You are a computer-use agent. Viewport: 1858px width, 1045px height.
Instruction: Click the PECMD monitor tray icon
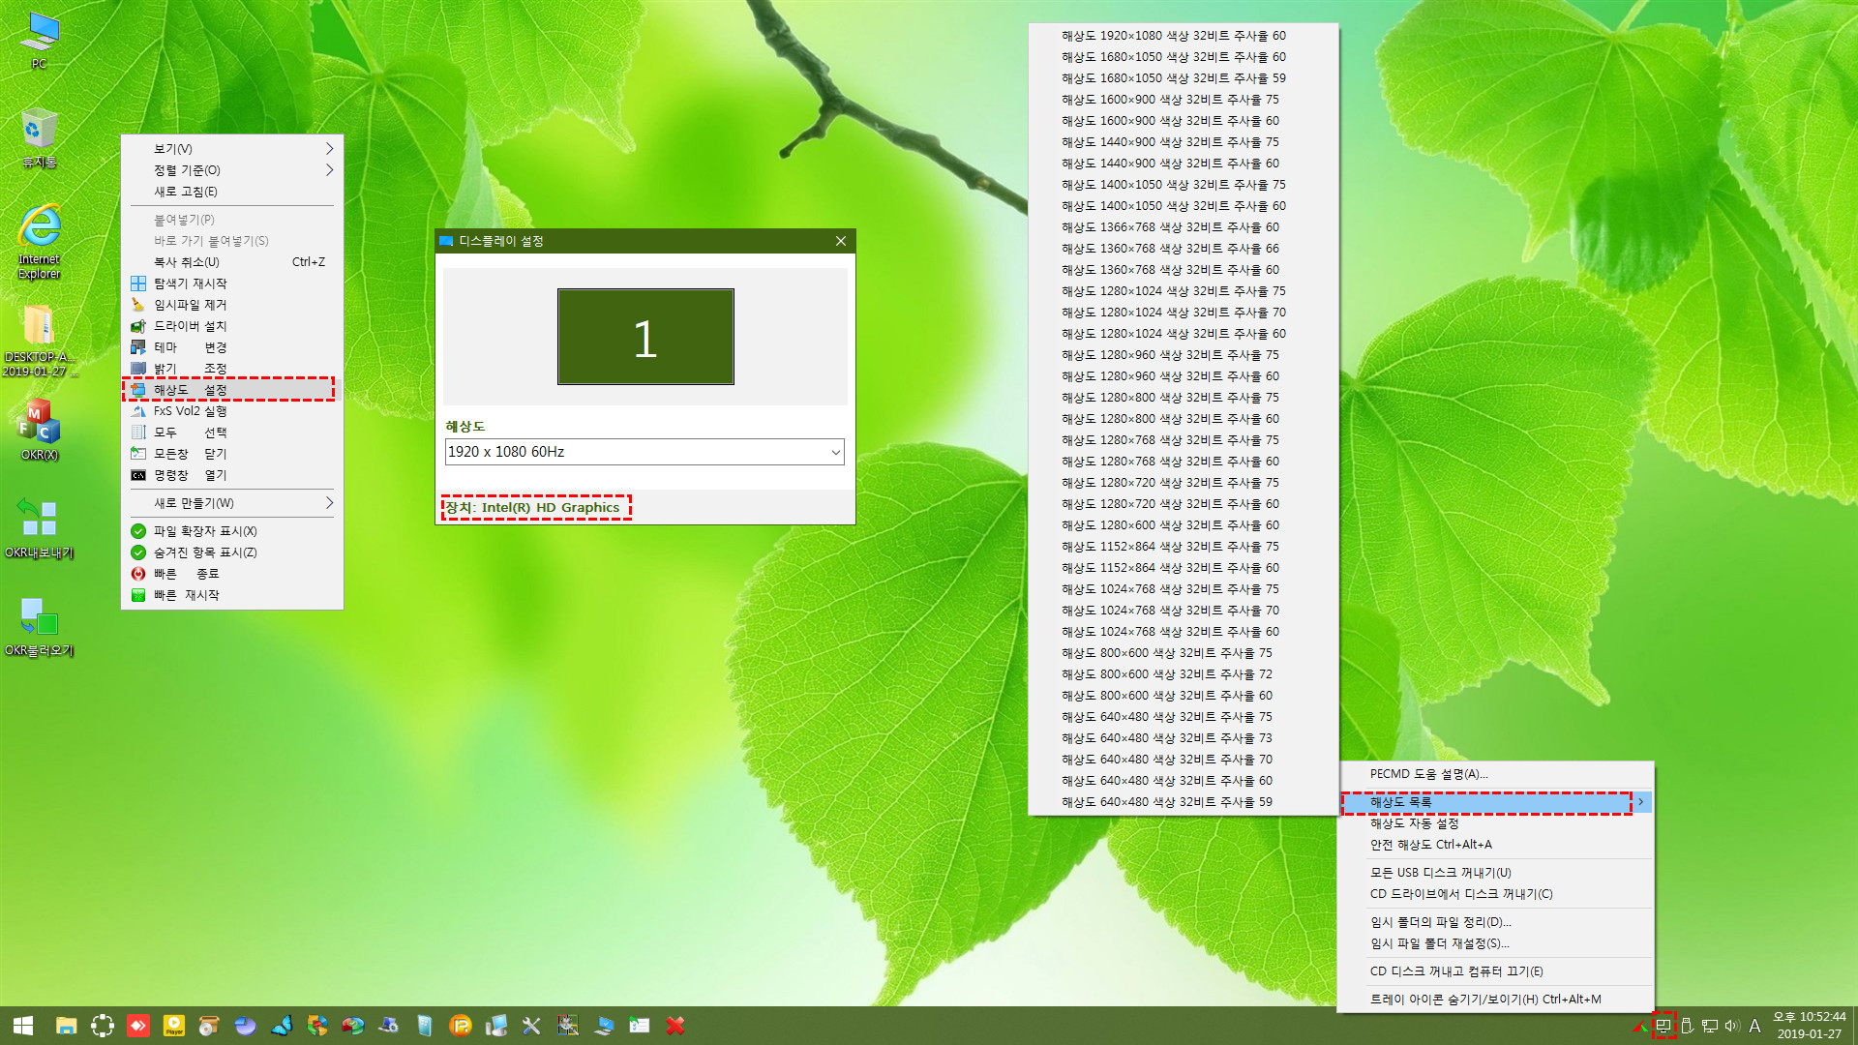pyautogui.click(x=1663, y=1026)
